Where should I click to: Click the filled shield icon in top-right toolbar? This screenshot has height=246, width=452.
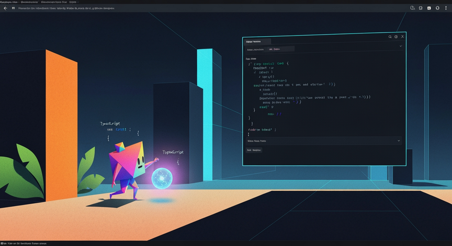click(429, 8)
